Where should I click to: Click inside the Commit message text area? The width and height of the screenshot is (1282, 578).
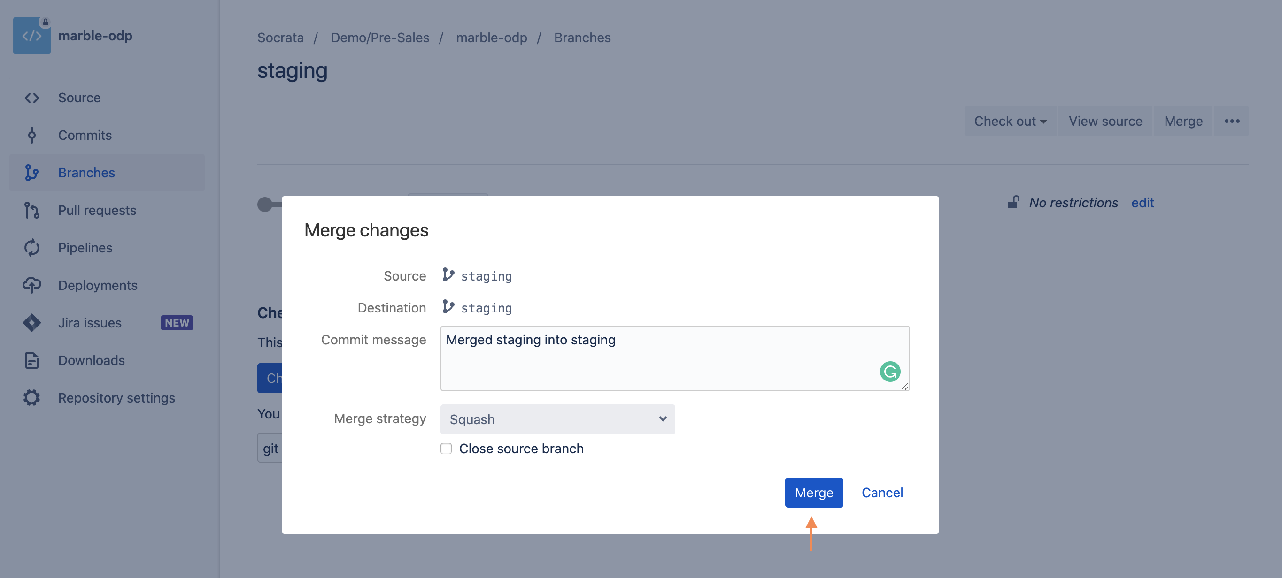[x=675, y=358]
